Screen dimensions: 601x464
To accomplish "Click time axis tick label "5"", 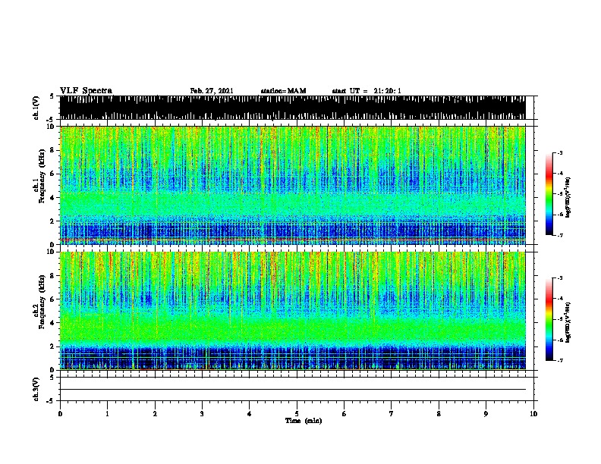I will point(297,413).
